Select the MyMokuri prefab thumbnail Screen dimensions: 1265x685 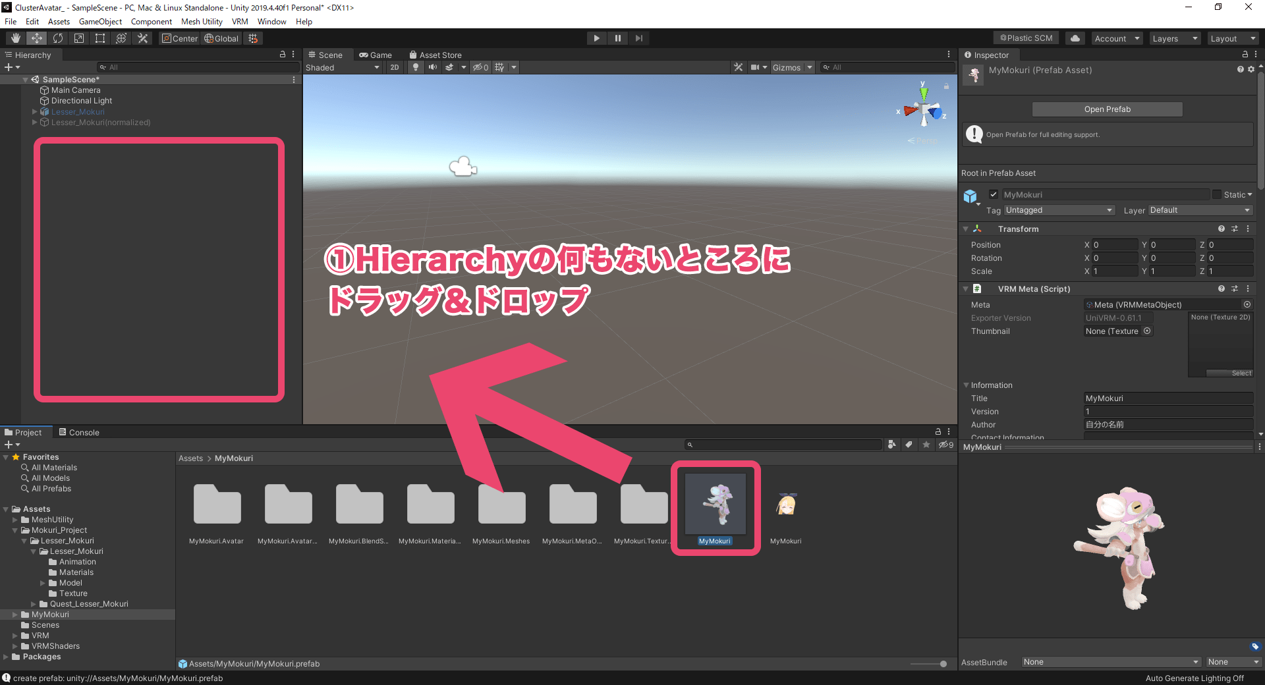pos(716,505)
